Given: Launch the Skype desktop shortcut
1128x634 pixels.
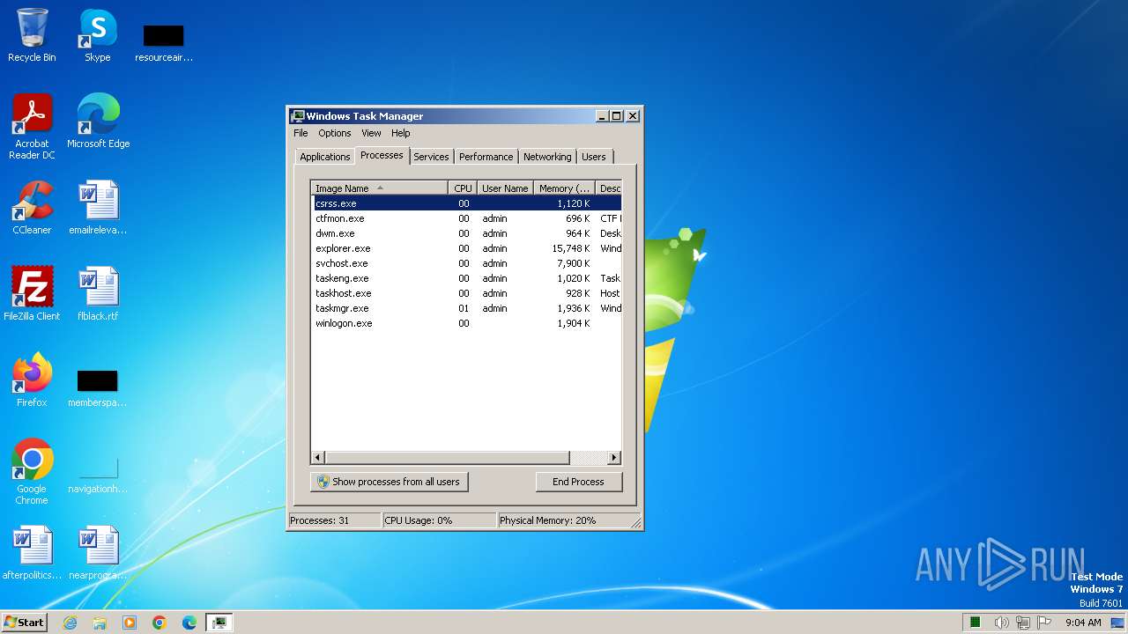Looking at the screenshot, I should tap(97, 36).
